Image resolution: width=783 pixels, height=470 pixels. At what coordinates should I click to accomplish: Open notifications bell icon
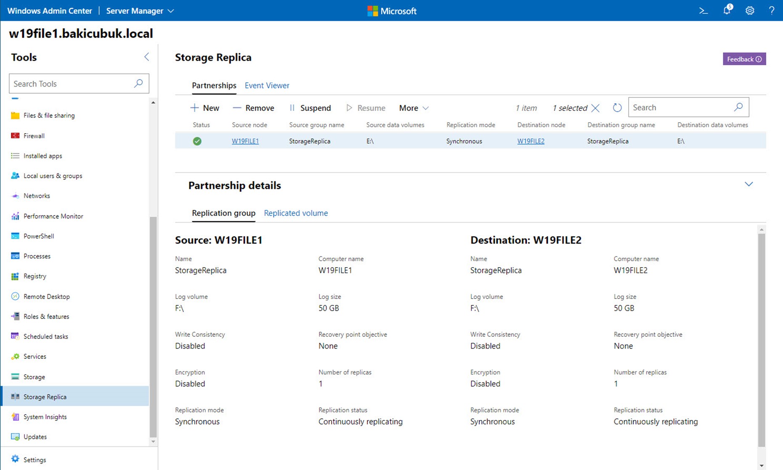point(727,10)
